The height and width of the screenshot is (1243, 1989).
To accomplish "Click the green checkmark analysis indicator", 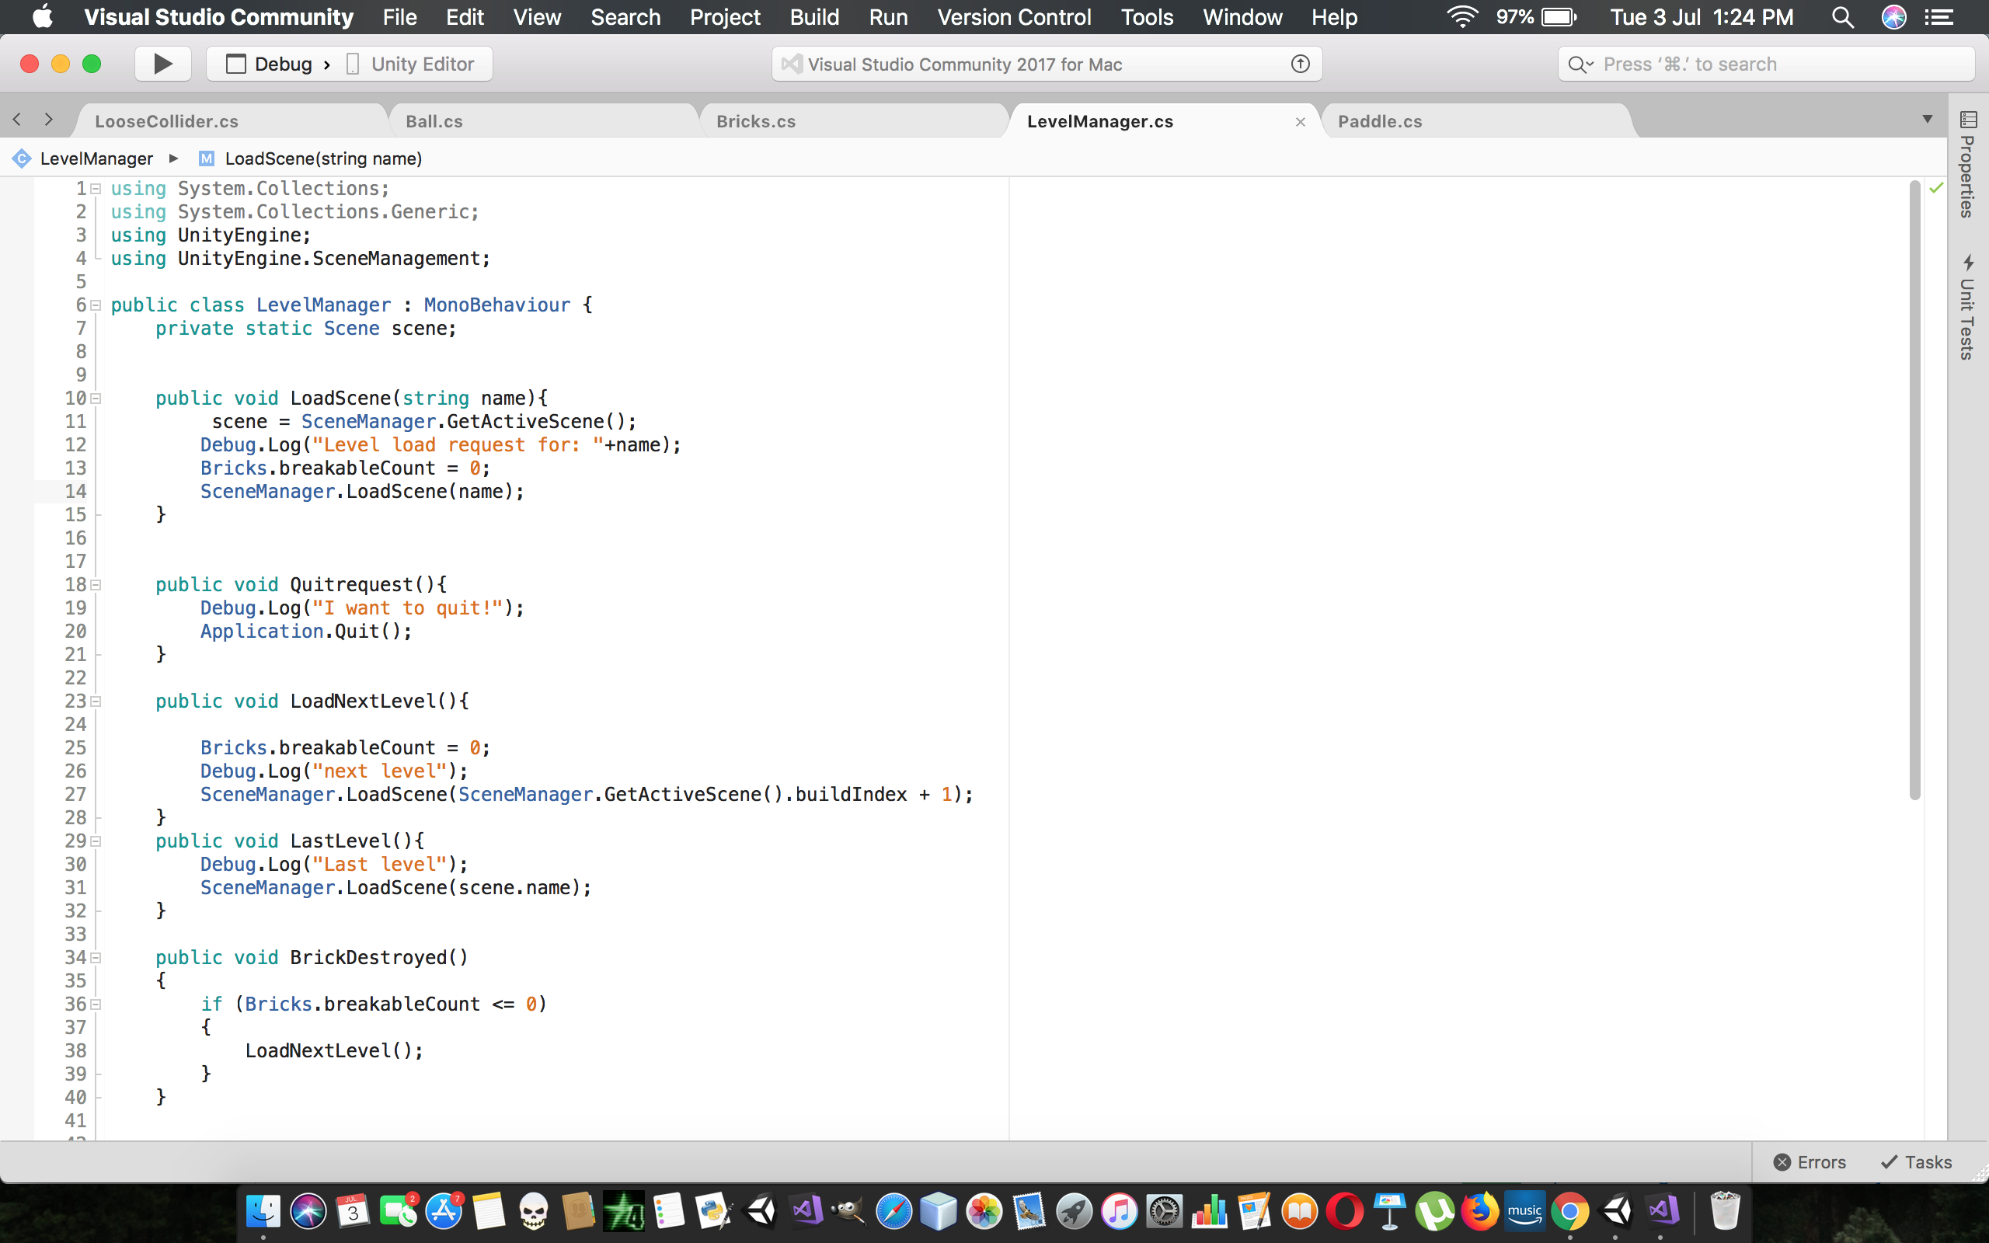I will pos(1935,188).
